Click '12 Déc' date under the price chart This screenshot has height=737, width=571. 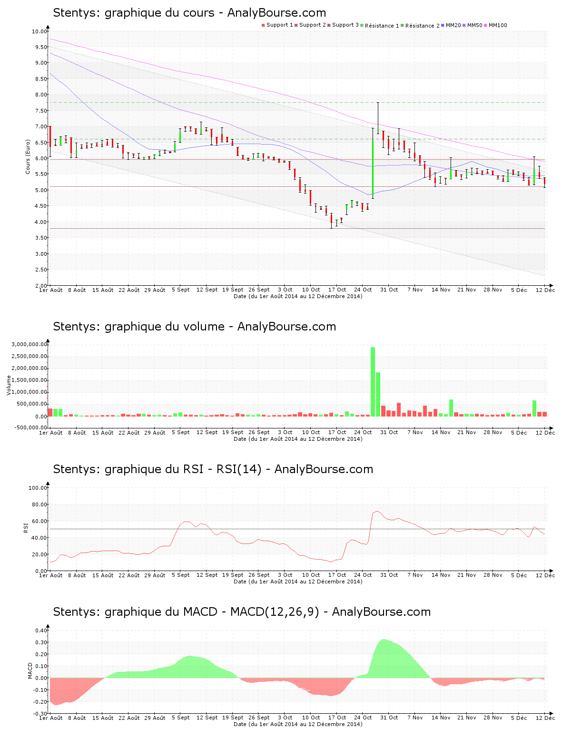click(545, 290)
